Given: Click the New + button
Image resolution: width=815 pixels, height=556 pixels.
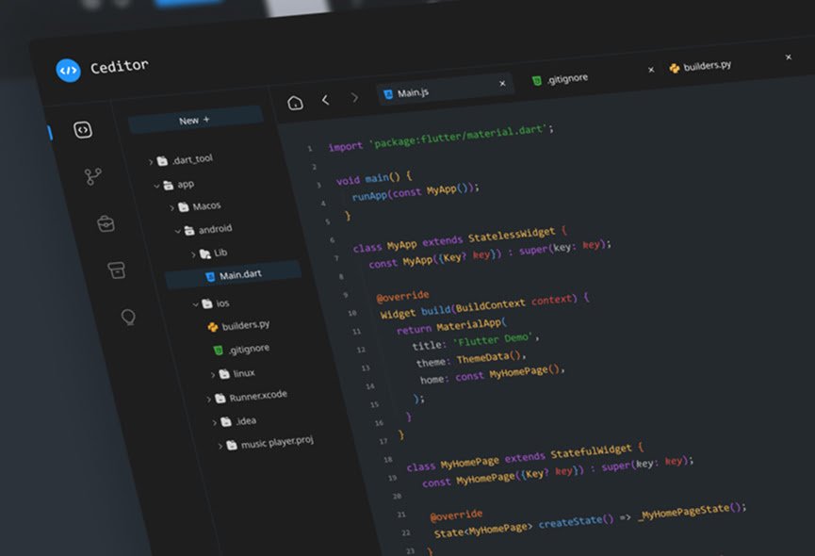Looking at the screenshot, I should point(195,120).
